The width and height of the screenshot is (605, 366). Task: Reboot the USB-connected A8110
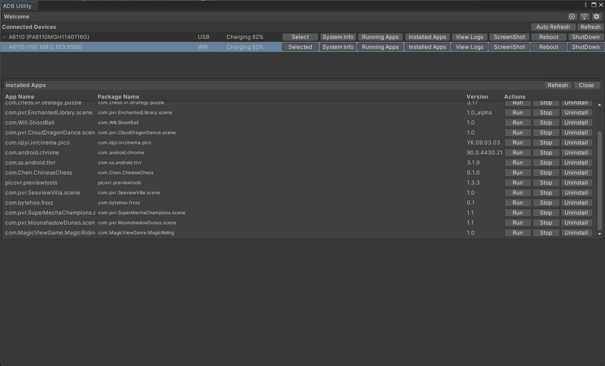pyautogui.click(x=549, y=37)
